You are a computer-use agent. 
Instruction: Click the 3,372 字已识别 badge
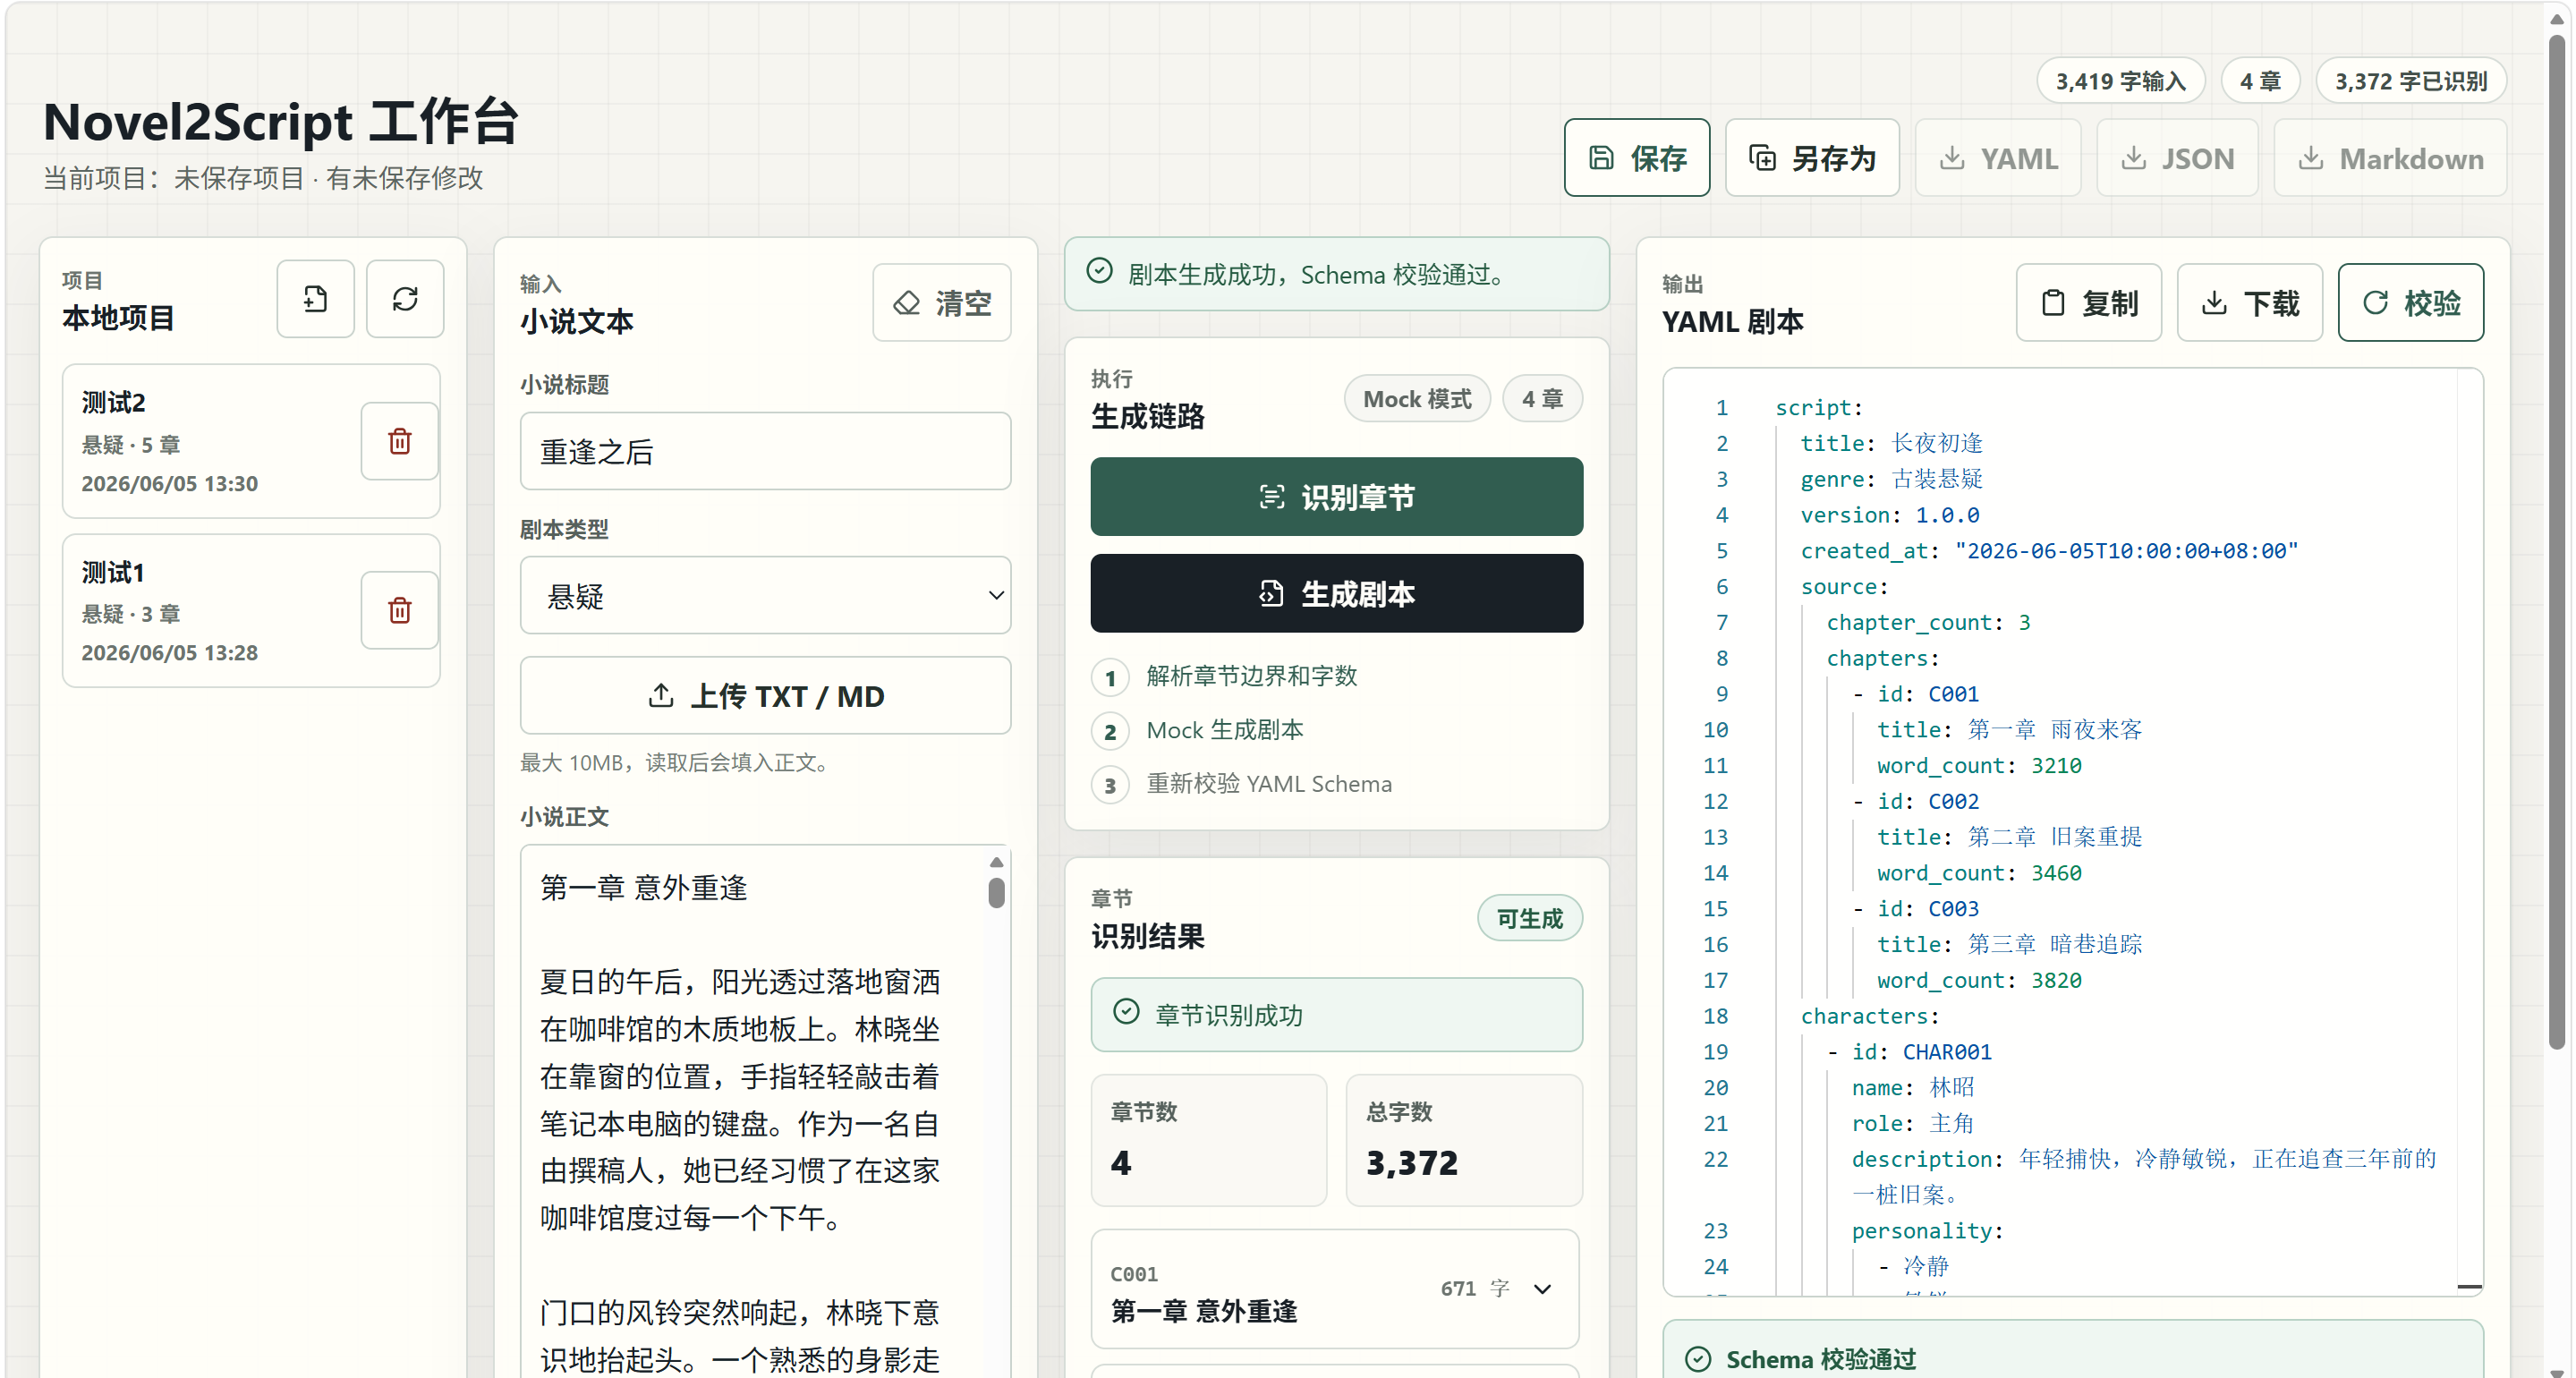click(x=2411, y=81)
